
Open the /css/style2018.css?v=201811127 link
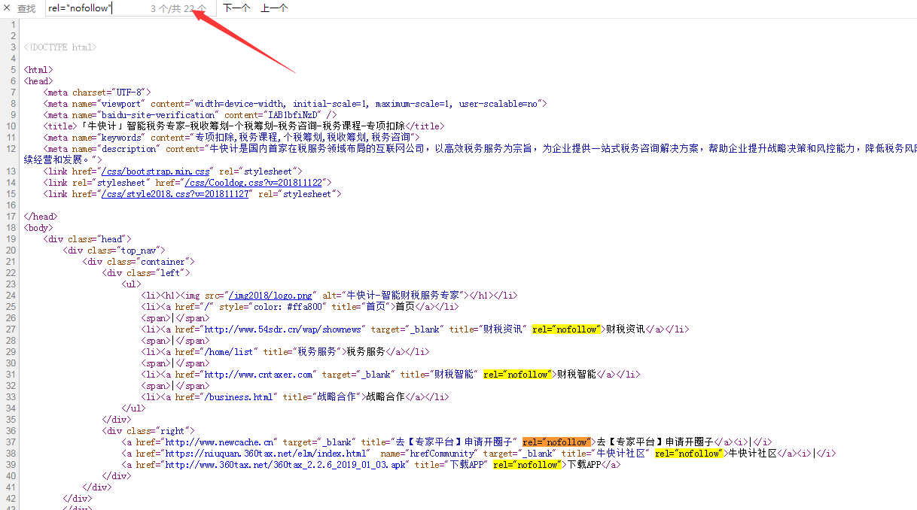tap(175, 194)
